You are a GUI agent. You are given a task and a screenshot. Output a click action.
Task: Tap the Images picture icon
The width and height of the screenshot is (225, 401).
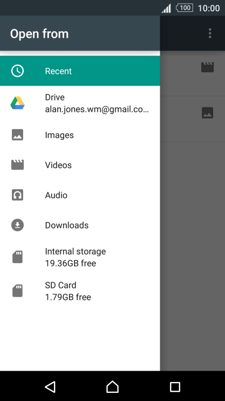(x=17, y=135)
